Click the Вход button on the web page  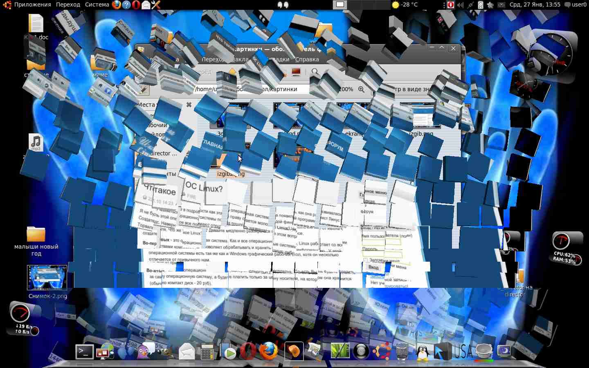point(373,267)
